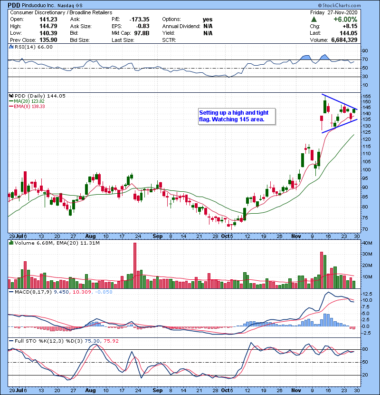Click the Chg value +8.15
This screenshot has width=380, height=395.
tap(350, 26)
